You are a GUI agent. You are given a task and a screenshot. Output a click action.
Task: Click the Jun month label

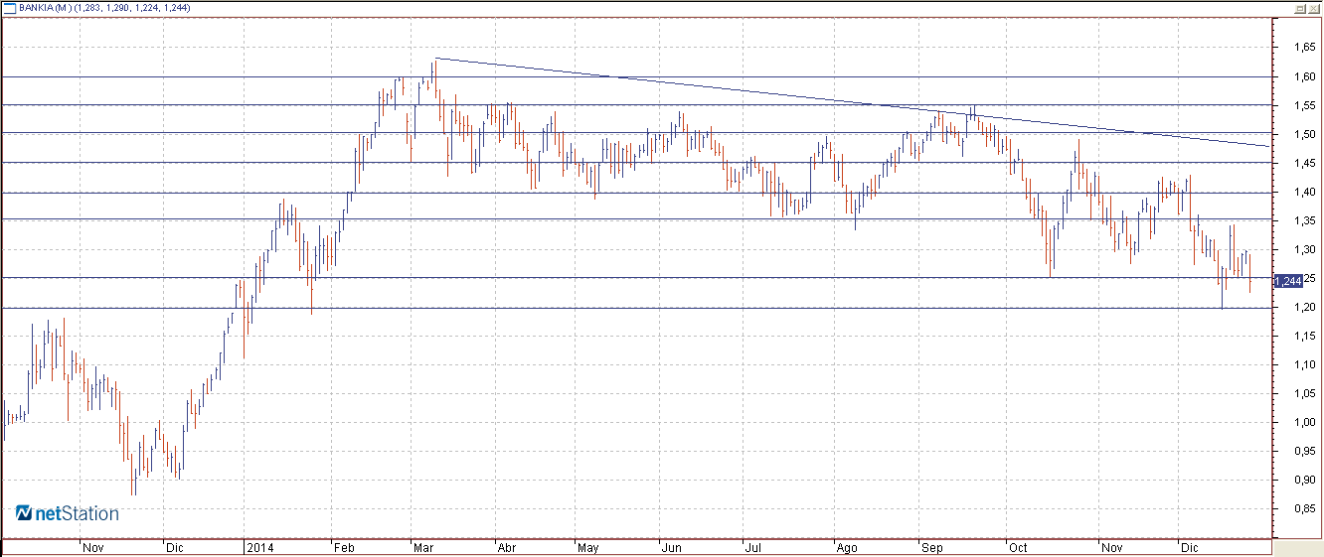click(671, 547)
